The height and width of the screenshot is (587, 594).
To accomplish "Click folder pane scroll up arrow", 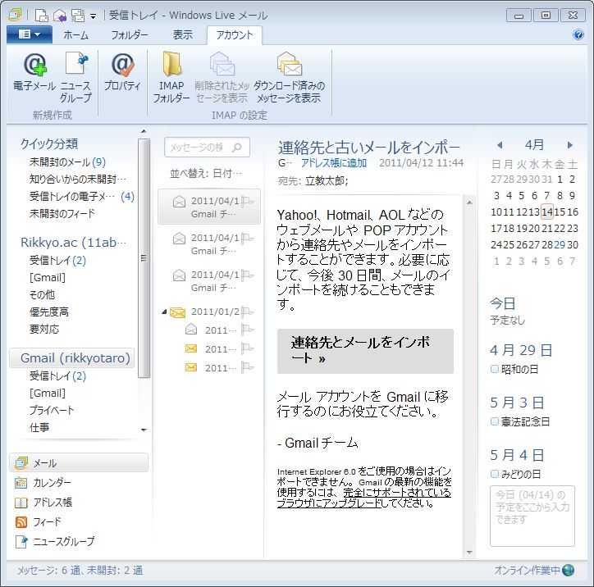I will (144, 131).
